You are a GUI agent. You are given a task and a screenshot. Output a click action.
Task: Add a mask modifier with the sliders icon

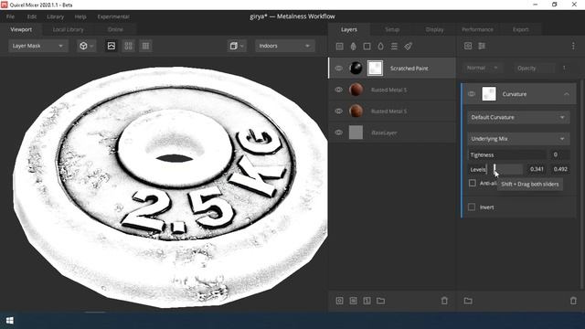point(482,46)
